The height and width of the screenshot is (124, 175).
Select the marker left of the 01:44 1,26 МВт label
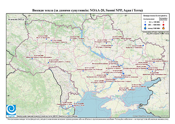(x=51, y=41)
